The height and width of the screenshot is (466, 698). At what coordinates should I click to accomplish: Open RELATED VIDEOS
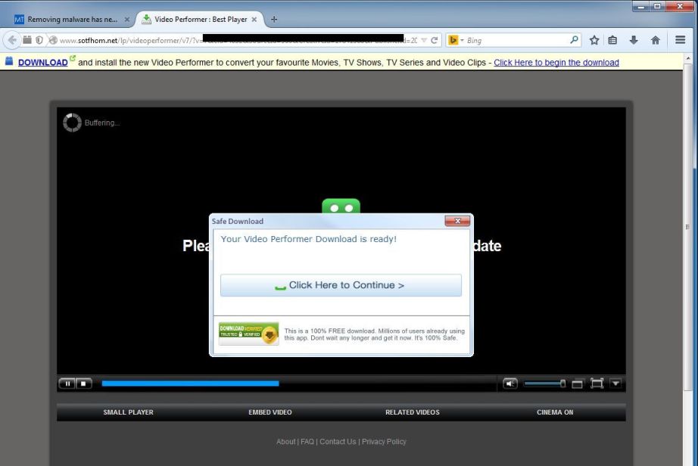(x=412, y=412)
